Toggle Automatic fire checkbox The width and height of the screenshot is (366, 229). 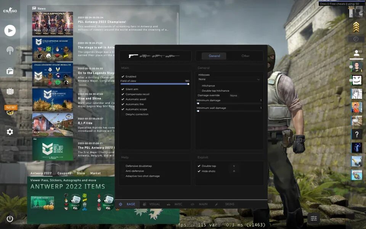click(123, 104)
